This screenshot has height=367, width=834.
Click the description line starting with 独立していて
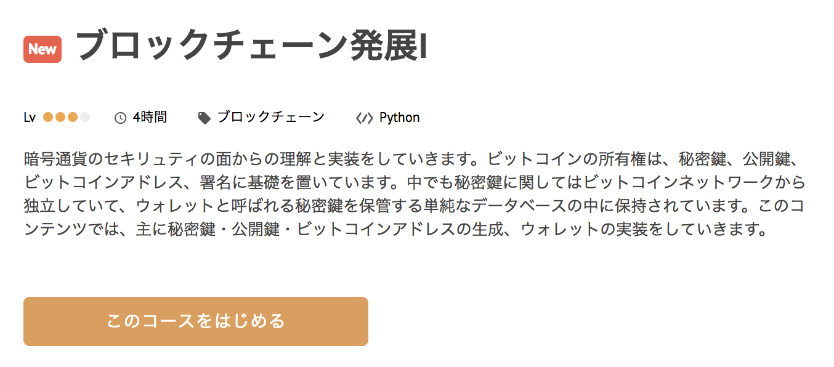414,206
